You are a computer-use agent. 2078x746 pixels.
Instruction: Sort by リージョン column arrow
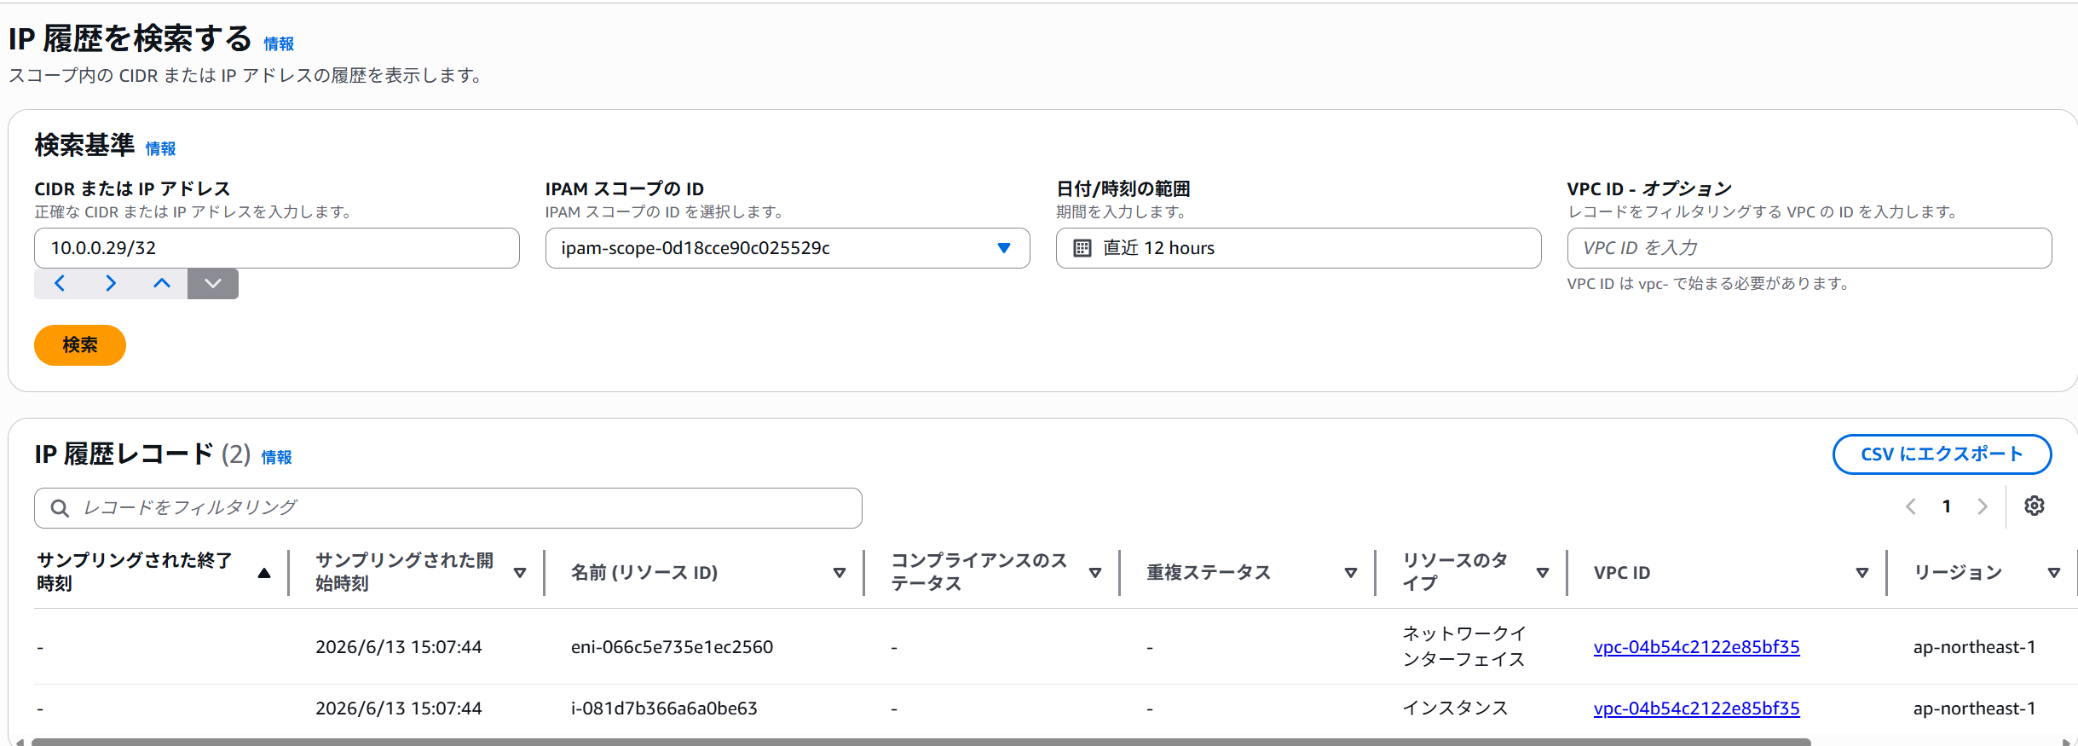pos(2054,573)
